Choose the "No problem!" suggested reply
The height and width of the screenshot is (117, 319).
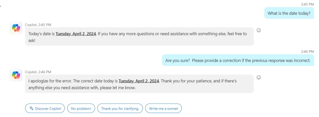81,108
